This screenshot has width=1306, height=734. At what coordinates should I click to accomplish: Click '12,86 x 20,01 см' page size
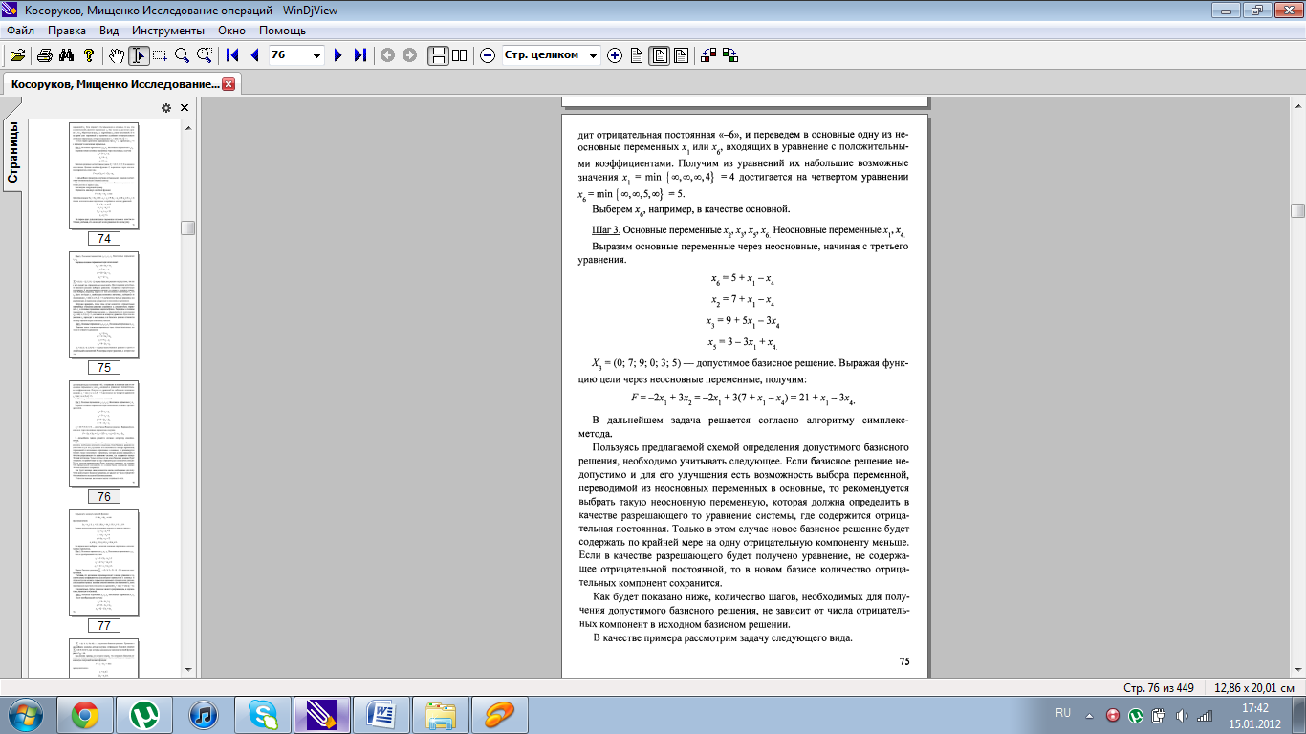click(x=1253, y=687)
